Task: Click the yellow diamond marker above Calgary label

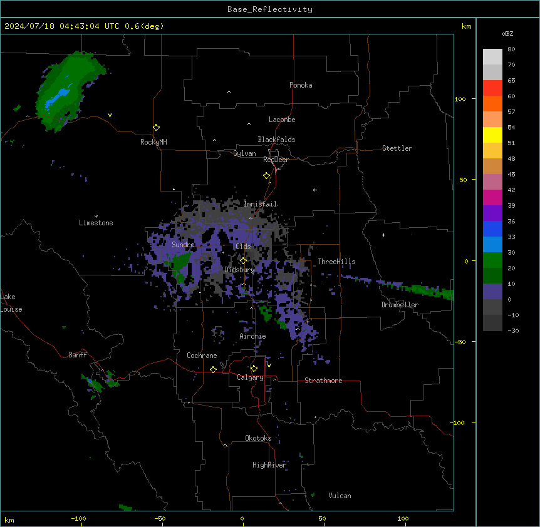Action: pos(254,369)
